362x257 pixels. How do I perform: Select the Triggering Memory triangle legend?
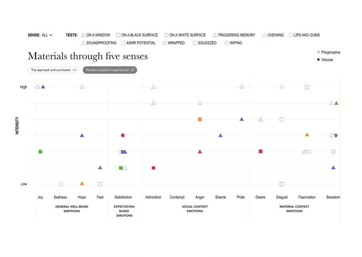[x=234, y=35]
